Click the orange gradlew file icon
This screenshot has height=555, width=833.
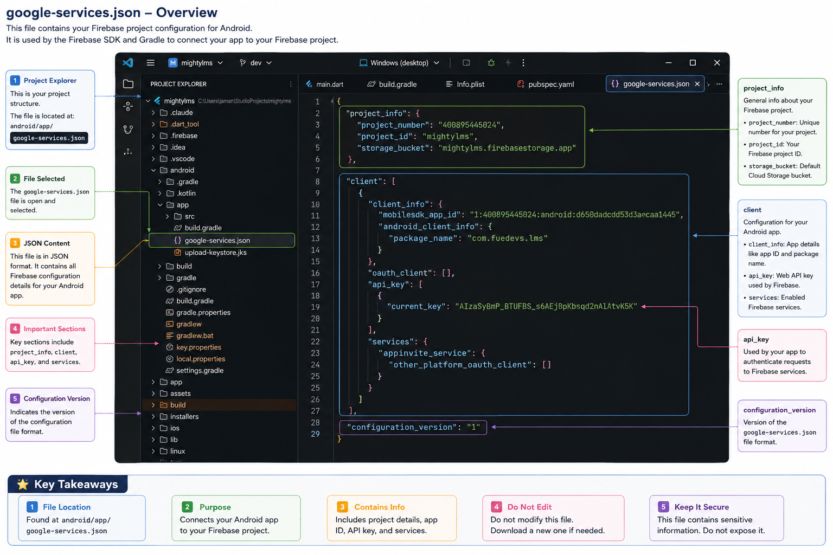[170, 324]
